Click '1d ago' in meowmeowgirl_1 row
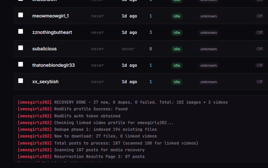The width and height of the screenshot is (268, 168). (129, 16)
